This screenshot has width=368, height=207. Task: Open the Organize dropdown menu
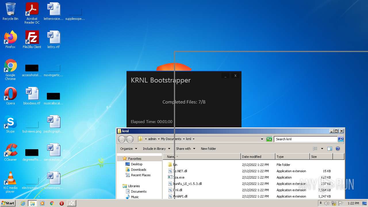(x=128, y=149)
